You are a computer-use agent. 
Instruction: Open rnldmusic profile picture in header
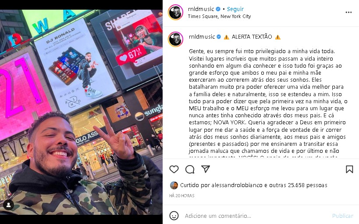pos(176,12)
